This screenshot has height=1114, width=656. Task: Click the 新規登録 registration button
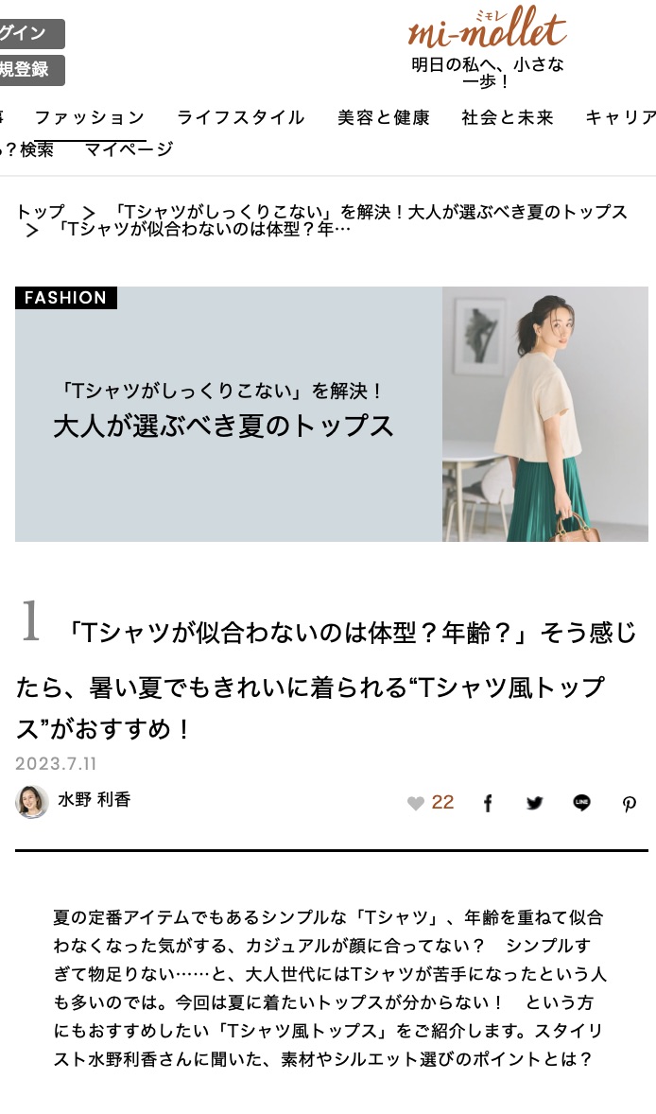[x=32, y=70]
